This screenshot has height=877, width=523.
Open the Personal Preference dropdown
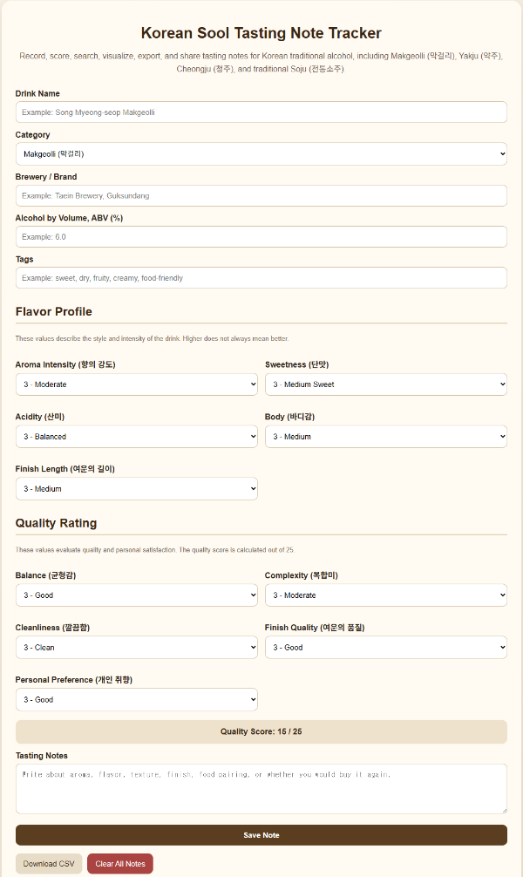(x=137, y=699)
